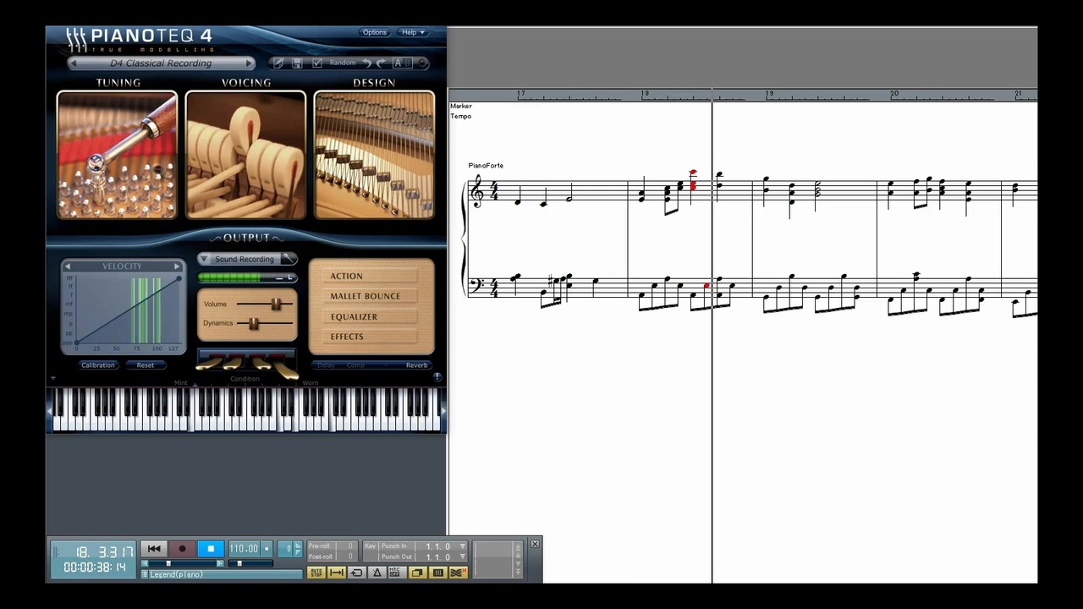
Task: Click the Volume slider knob
Action: pyautogui.click(x=276, y=304)
